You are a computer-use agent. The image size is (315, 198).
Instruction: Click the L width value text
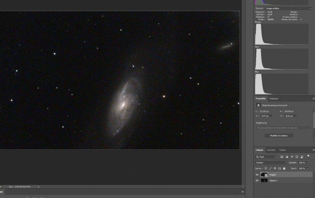264,111
